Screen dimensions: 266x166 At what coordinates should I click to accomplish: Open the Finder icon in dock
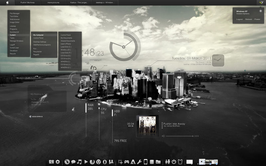point(51,162)
